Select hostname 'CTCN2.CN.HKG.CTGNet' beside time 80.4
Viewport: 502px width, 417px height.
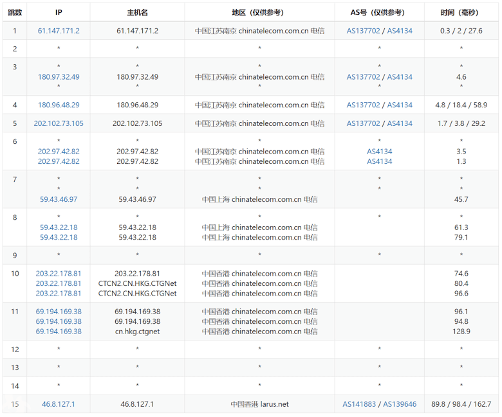click(137, 283)
